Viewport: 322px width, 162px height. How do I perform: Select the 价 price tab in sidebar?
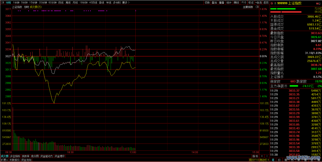(279, 160)
